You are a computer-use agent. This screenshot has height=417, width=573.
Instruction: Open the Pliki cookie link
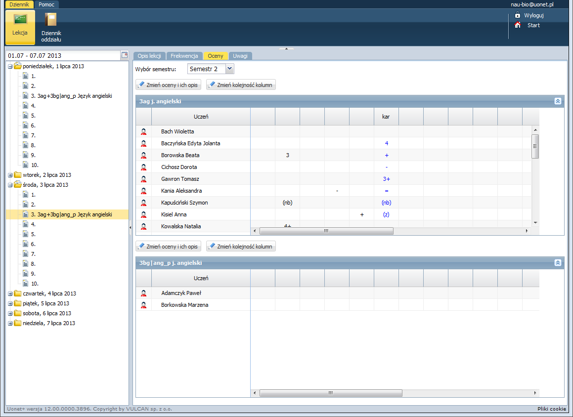[551, 409]
